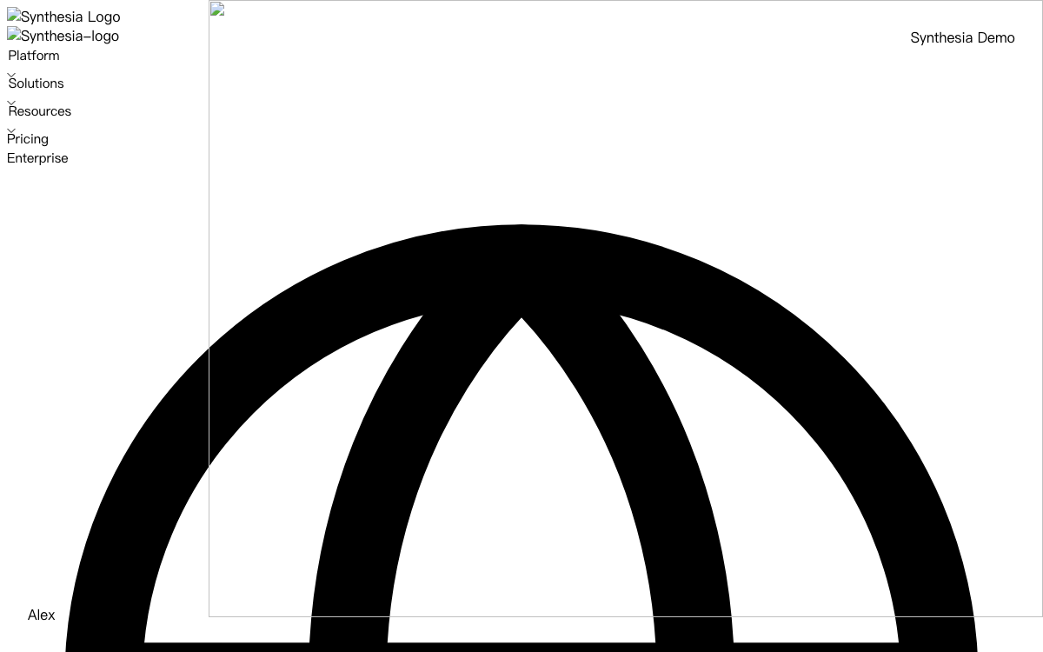The image size is (1043, 652).
Task: Open the Enterprise link
Action: click(x=37, y=158)
